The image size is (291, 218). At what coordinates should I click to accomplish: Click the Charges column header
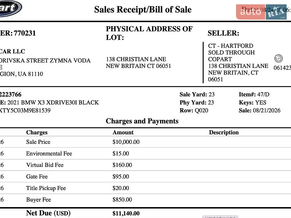37,132
